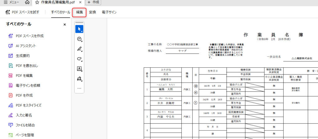
Task: Go to Home via house icon
Action: point(27,2)
